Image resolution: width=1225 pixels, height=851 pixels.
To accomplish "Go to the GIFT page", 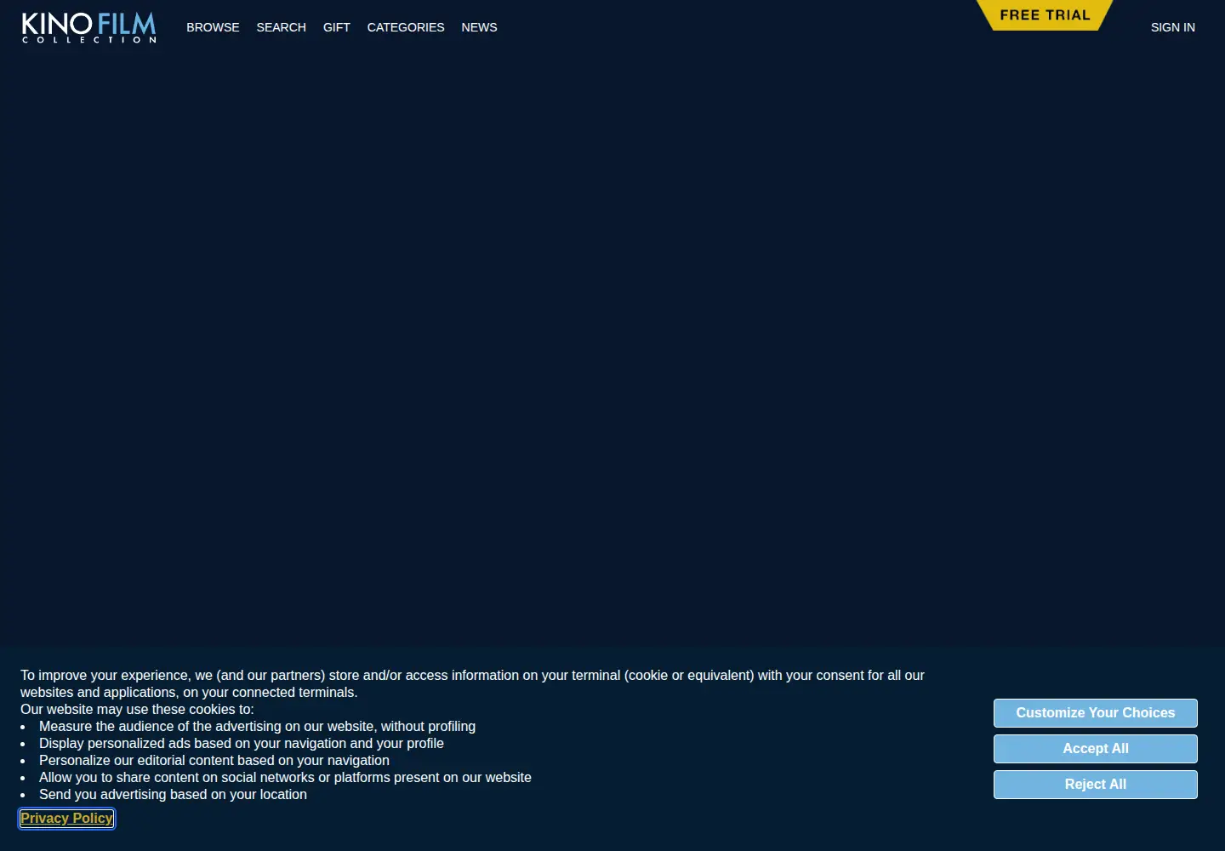I will pyautogui.click(x=336, y=27).
